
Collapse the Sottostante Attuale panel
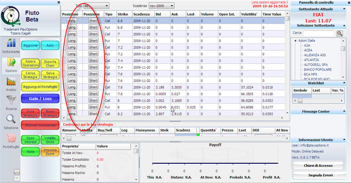(x=344, y=9)
